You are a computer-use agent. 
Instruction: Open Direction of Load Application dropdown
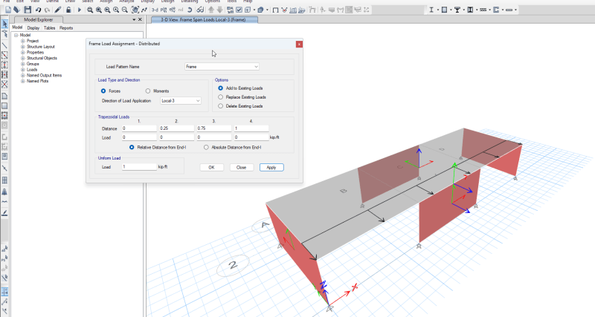point(181,101)
